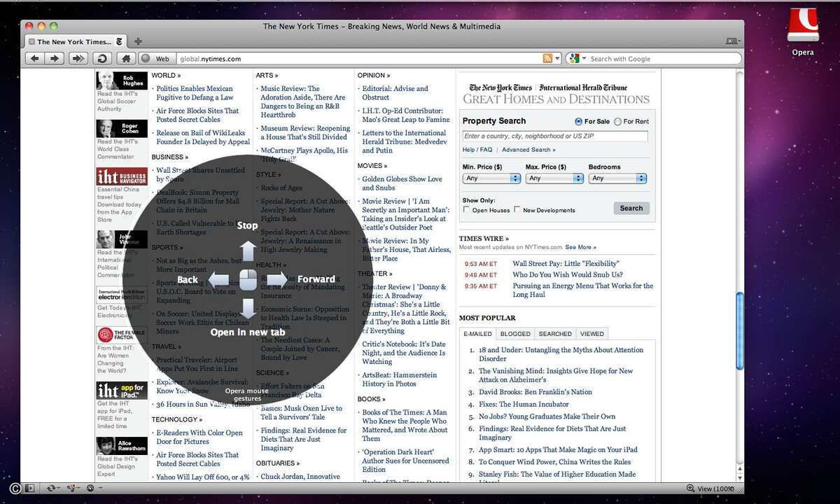Expand the Opera Turbo dropdown arrow

pyautogui.click(x=101, y=488)
